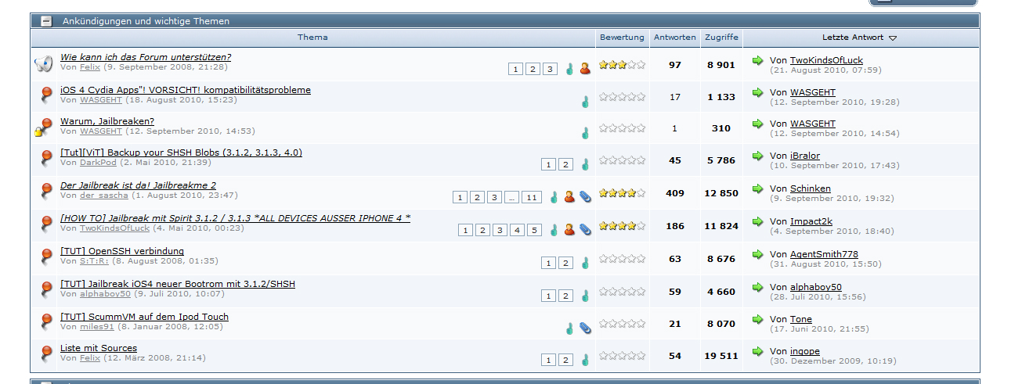Sort by Letzte Antwort column header

(853, 38)
